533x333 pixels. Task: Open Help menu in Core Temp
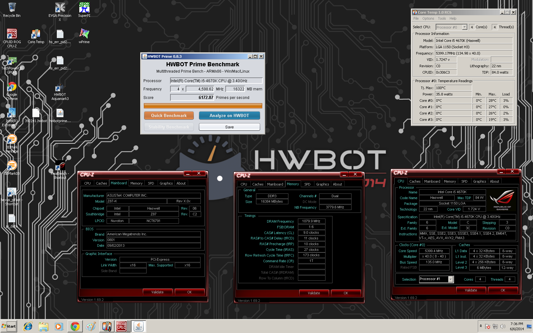[x=453, y=18]
